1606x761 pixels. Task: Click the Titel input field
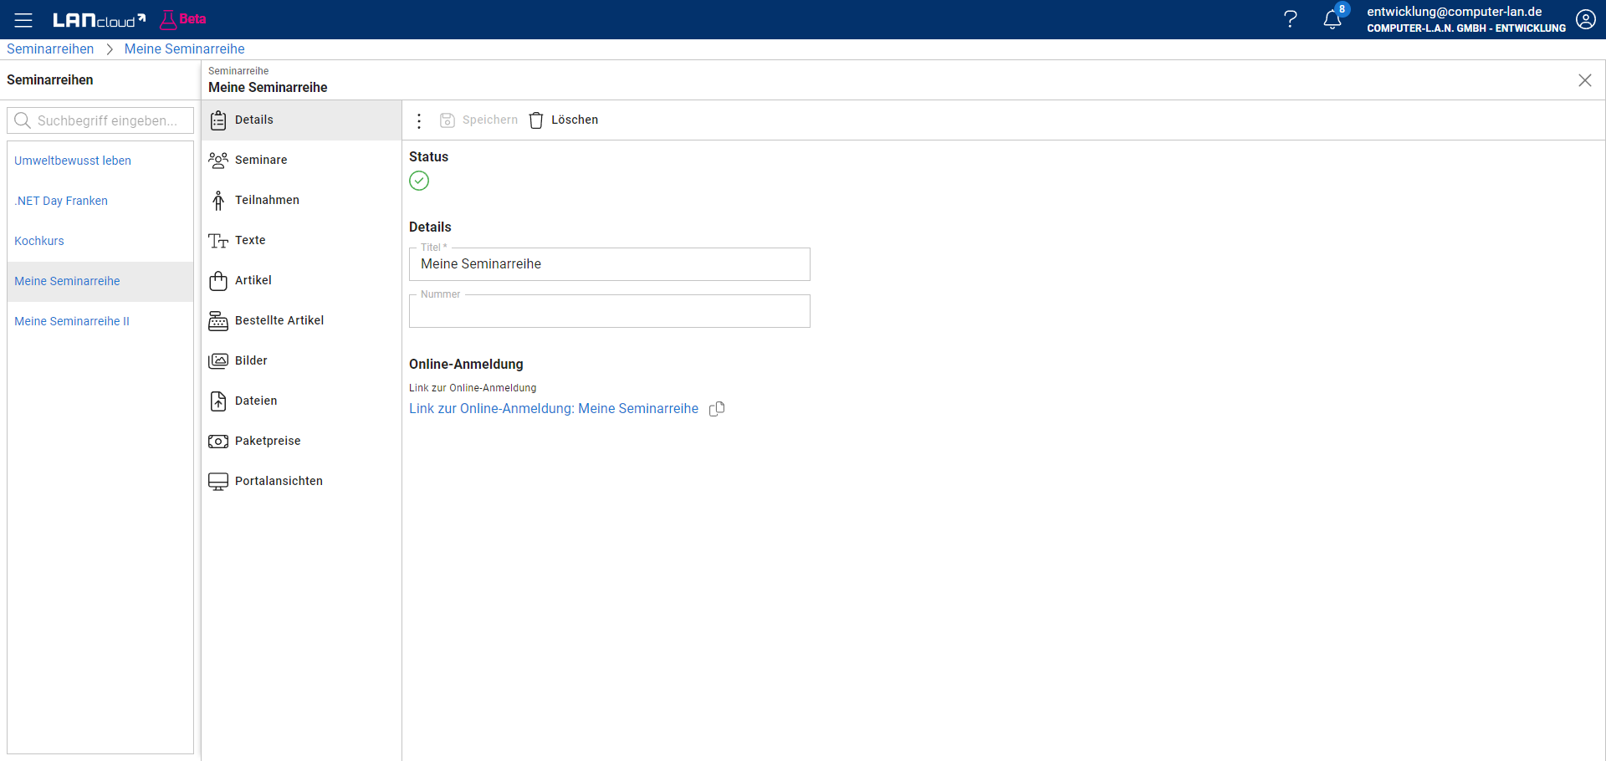(609, 264)
